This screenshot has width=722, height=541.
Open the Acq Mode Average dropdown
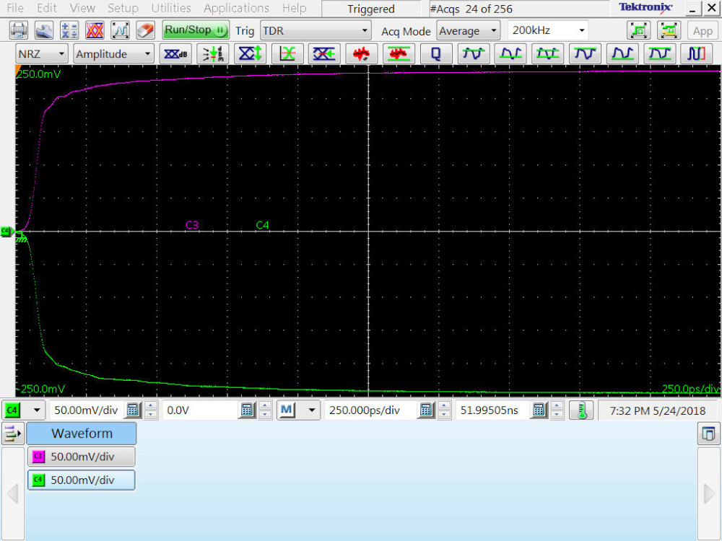point(468,31)
